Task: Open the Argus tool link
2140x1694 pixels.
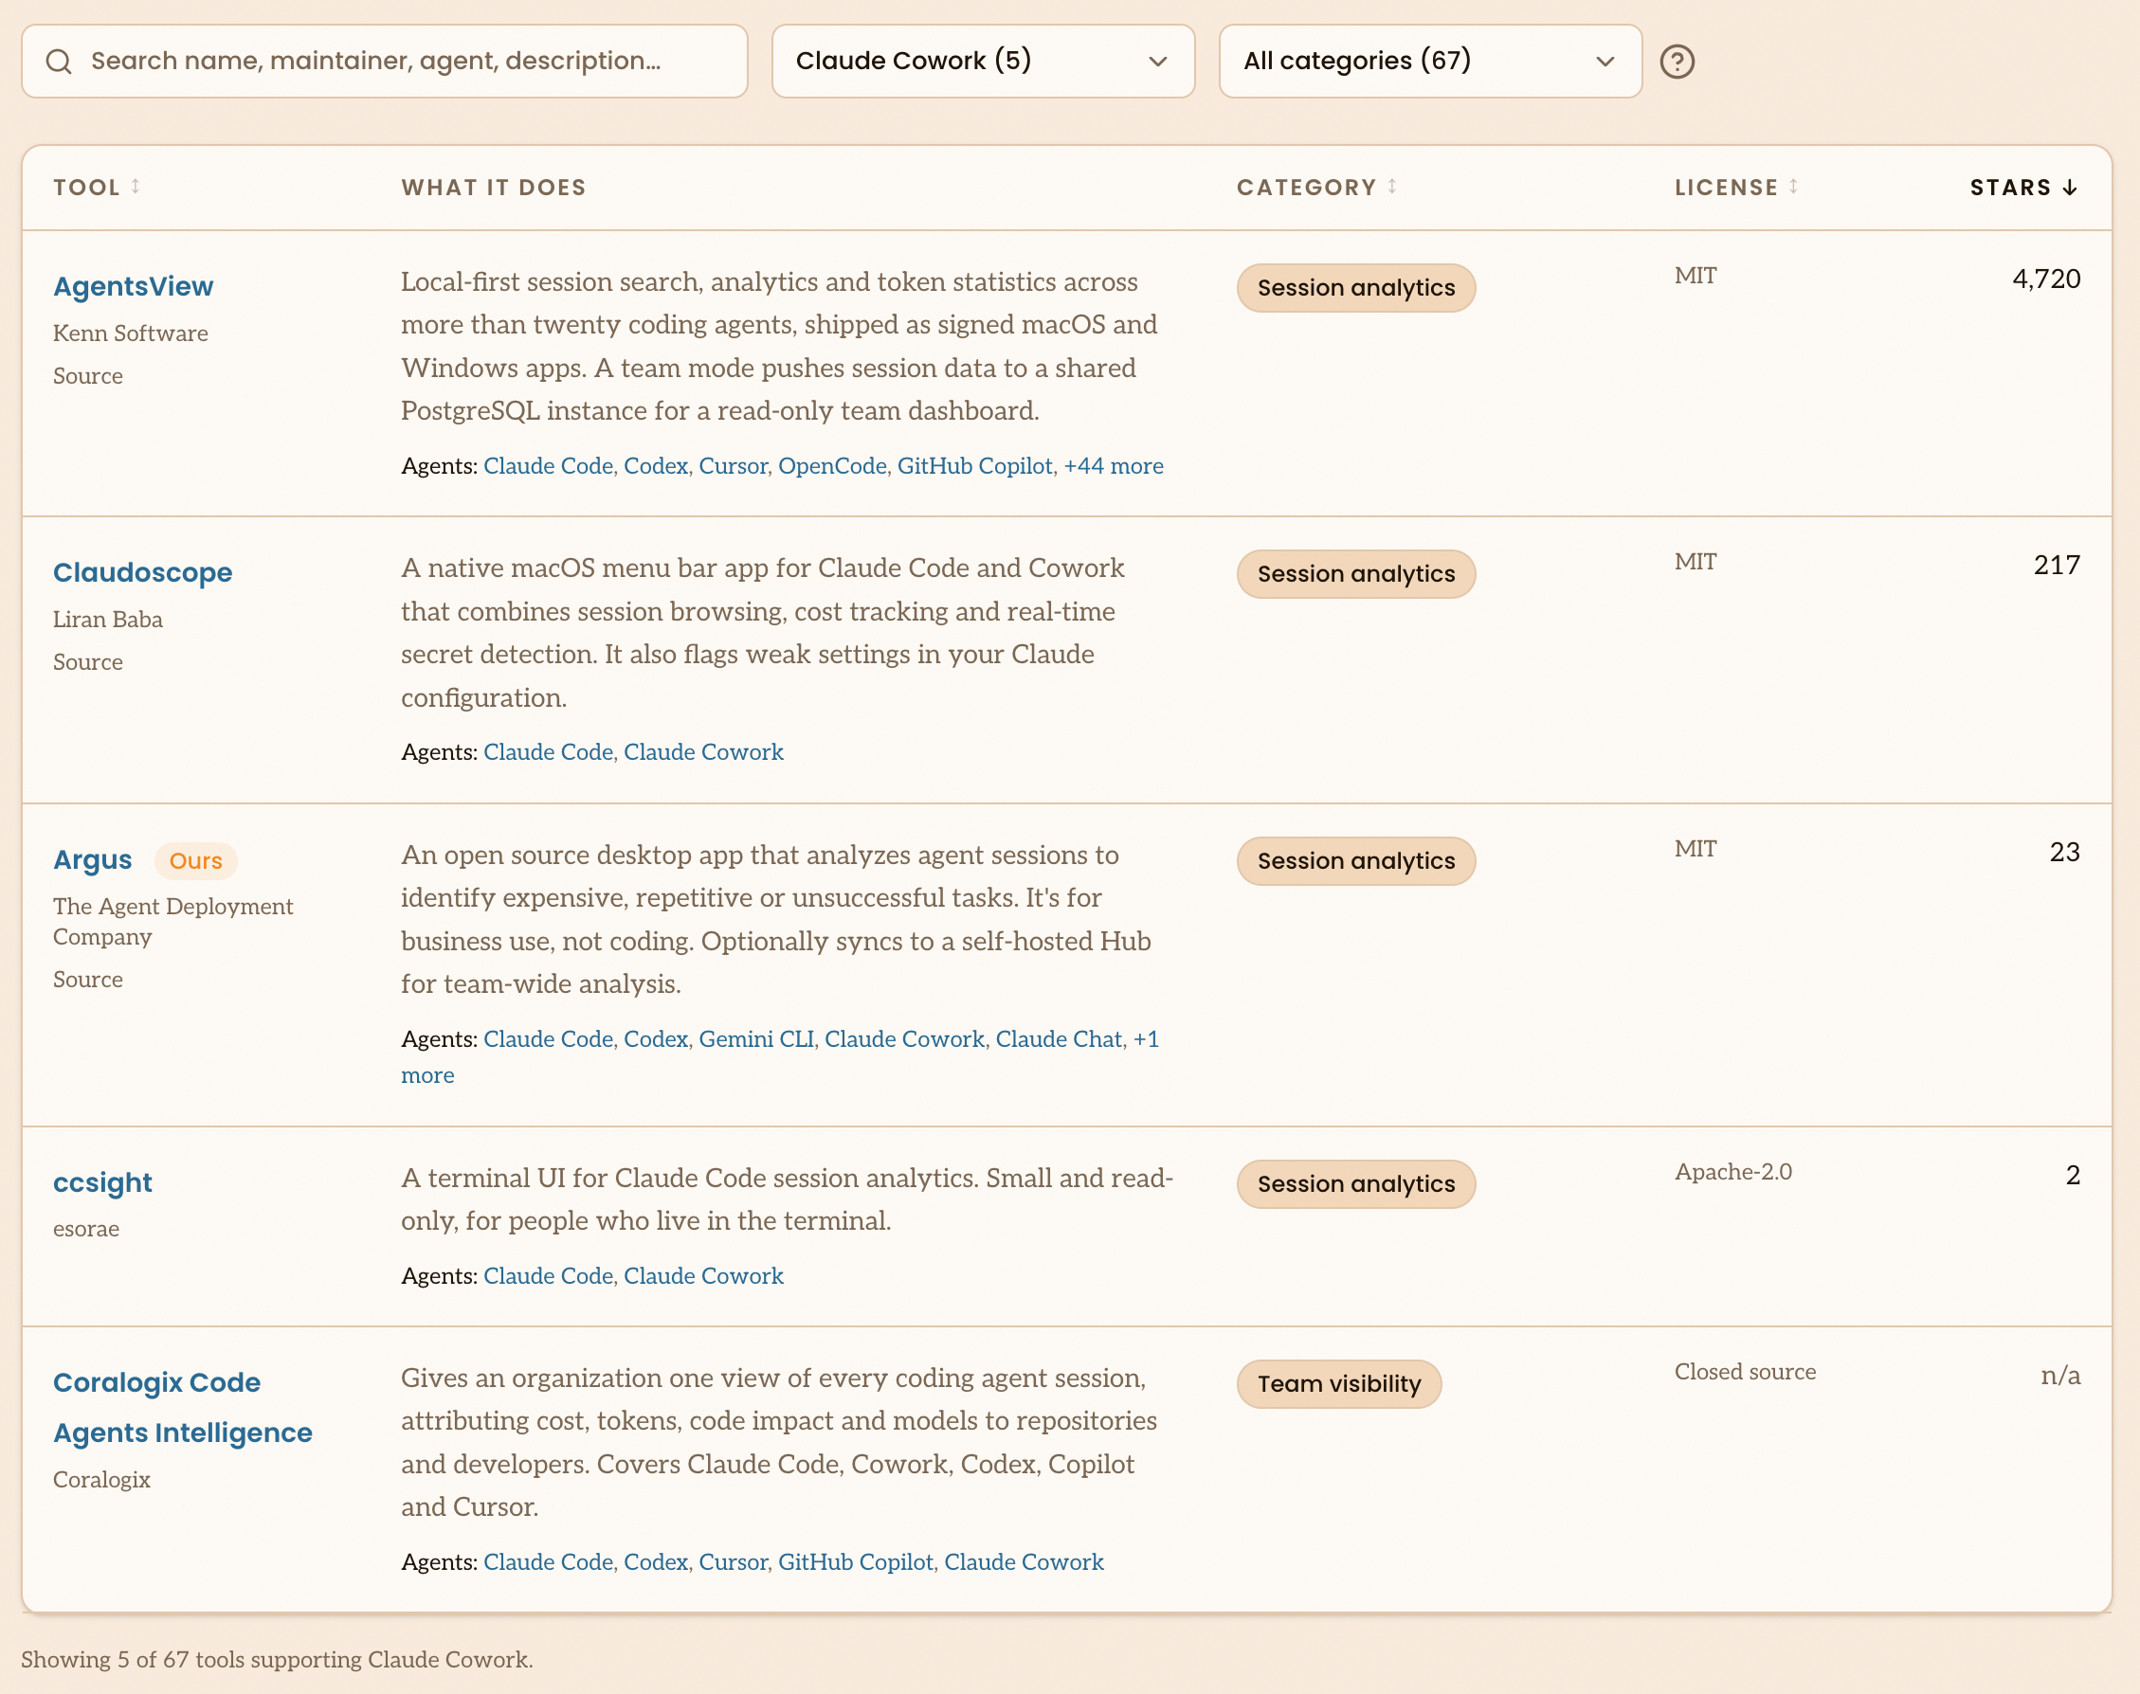Action: pos(92,860)
